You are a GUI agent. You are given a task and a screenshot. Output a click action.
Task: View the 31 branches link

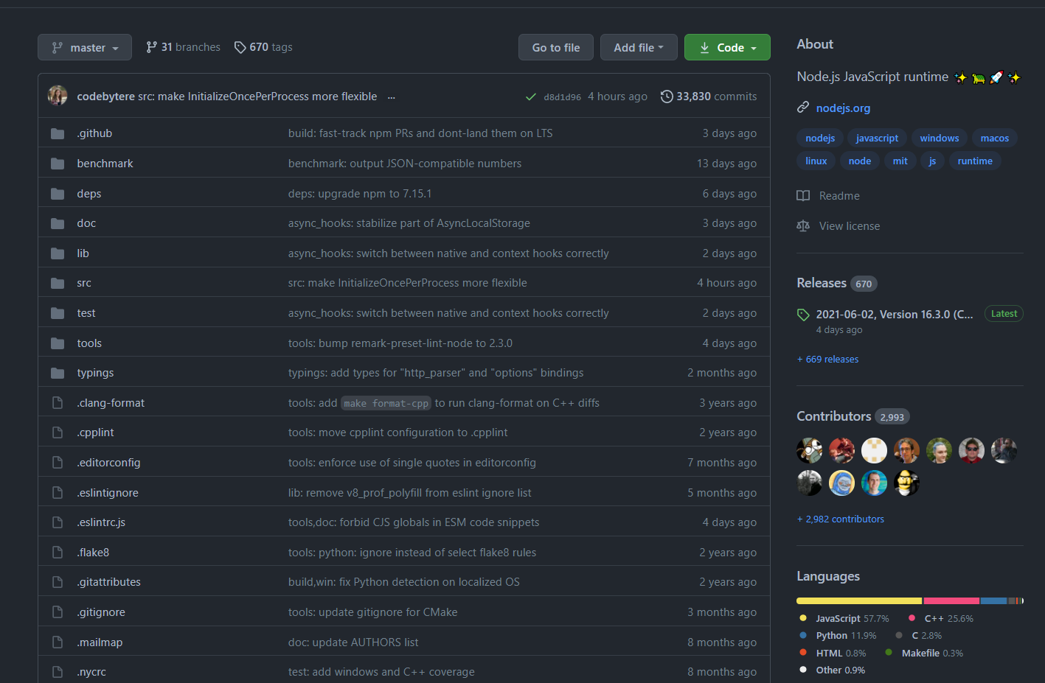tap(183, 47)
